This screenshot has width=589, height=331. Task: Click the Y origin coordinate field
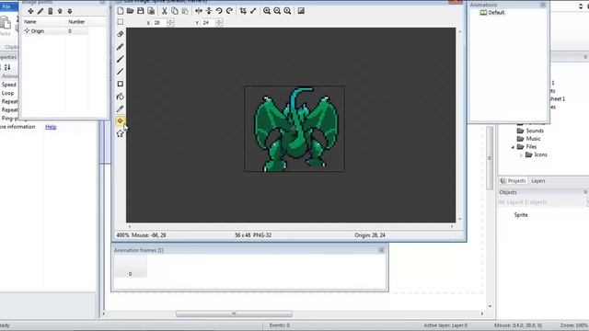click(208, 23)
